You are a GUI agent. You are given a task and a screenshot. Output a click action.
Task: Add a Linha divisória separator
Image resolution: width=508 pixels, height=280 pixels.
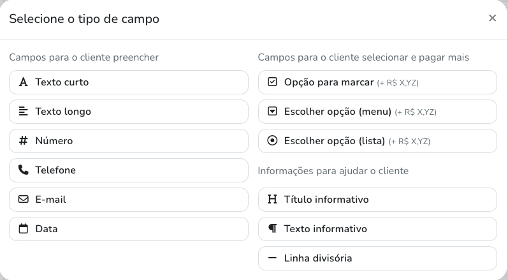click(377, 258)
